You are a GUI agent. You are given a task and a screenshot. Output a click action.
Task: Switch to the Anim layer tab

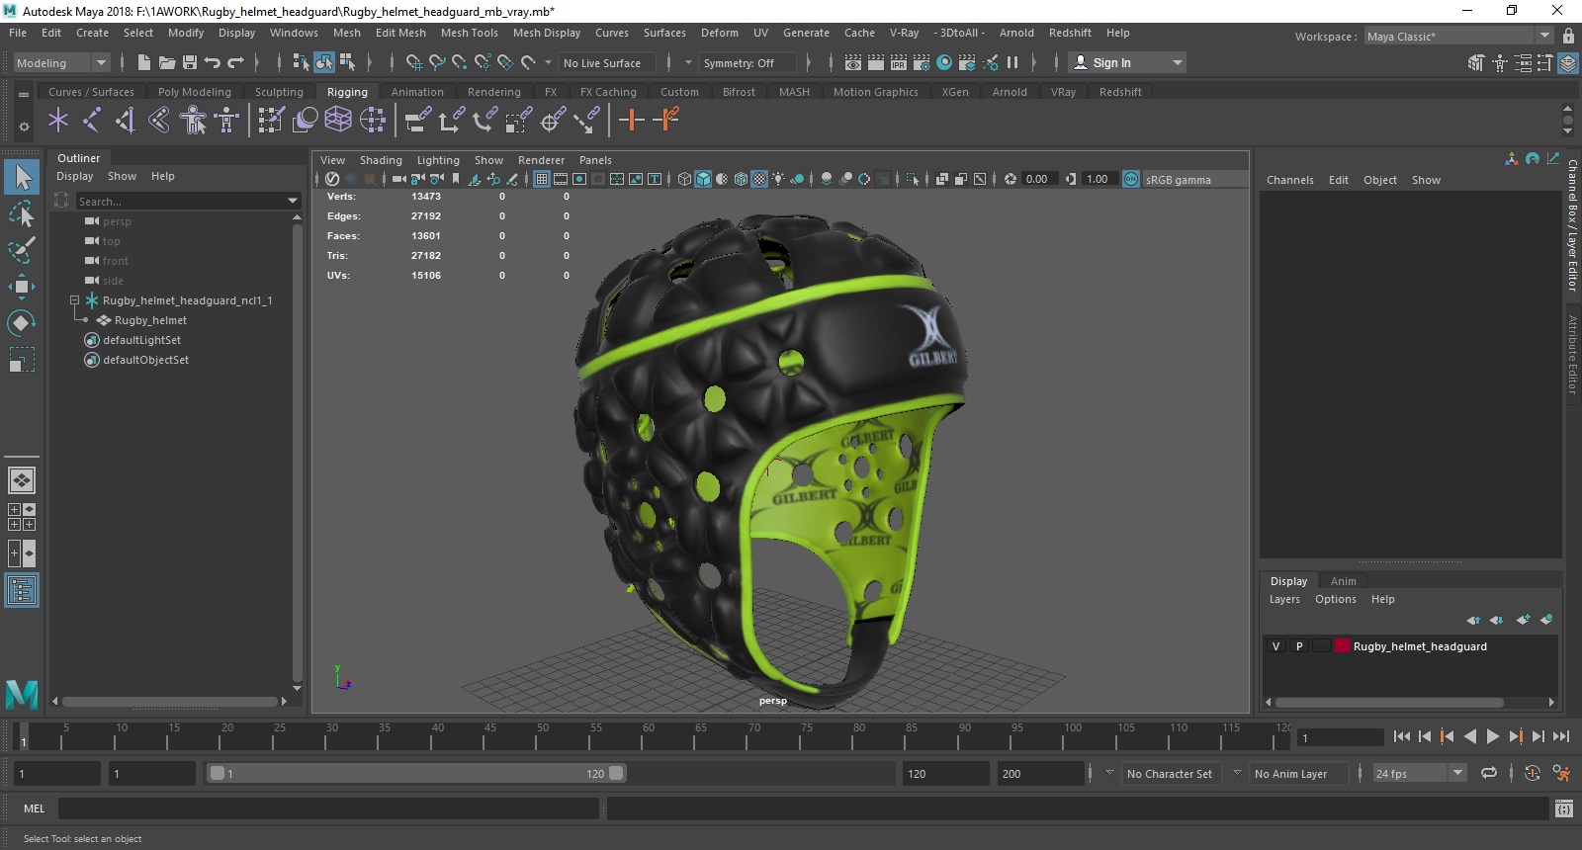(1343, 581)
